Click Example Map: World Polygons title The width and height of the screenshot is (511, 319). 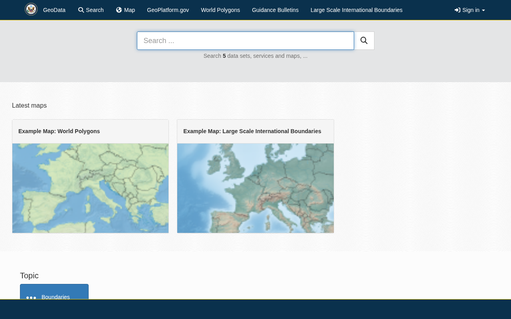pyautogui.click(x=59, y=131)
